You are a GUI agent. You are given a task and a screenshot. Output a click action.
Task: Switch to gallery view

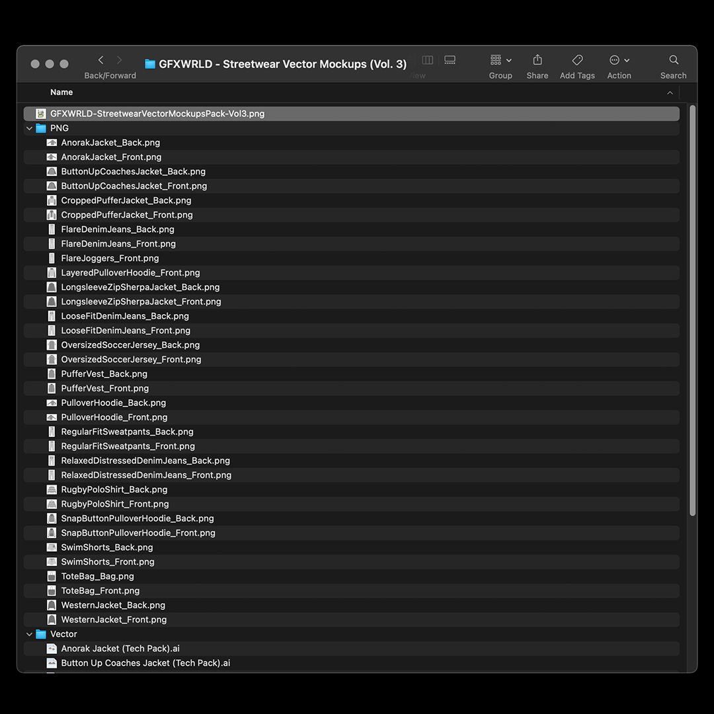pos(450,60)
